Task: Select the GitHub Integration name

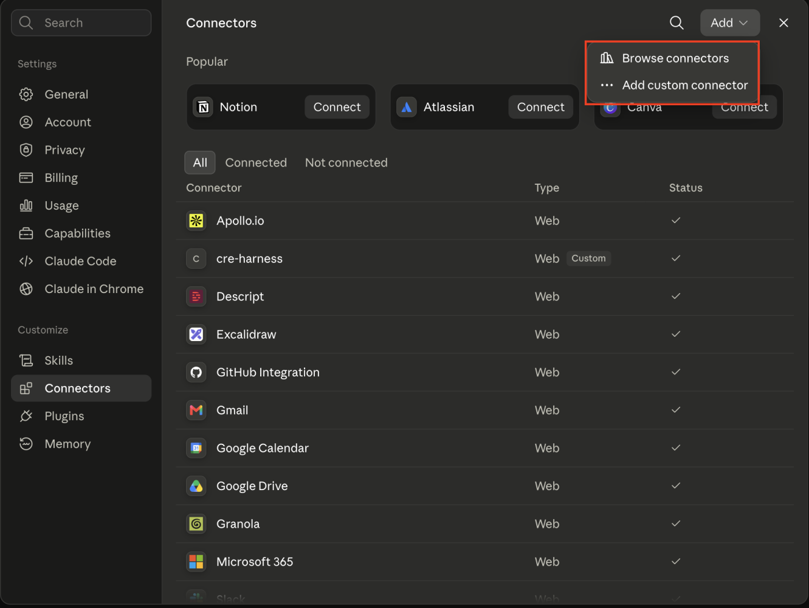Action: (268, 372)
